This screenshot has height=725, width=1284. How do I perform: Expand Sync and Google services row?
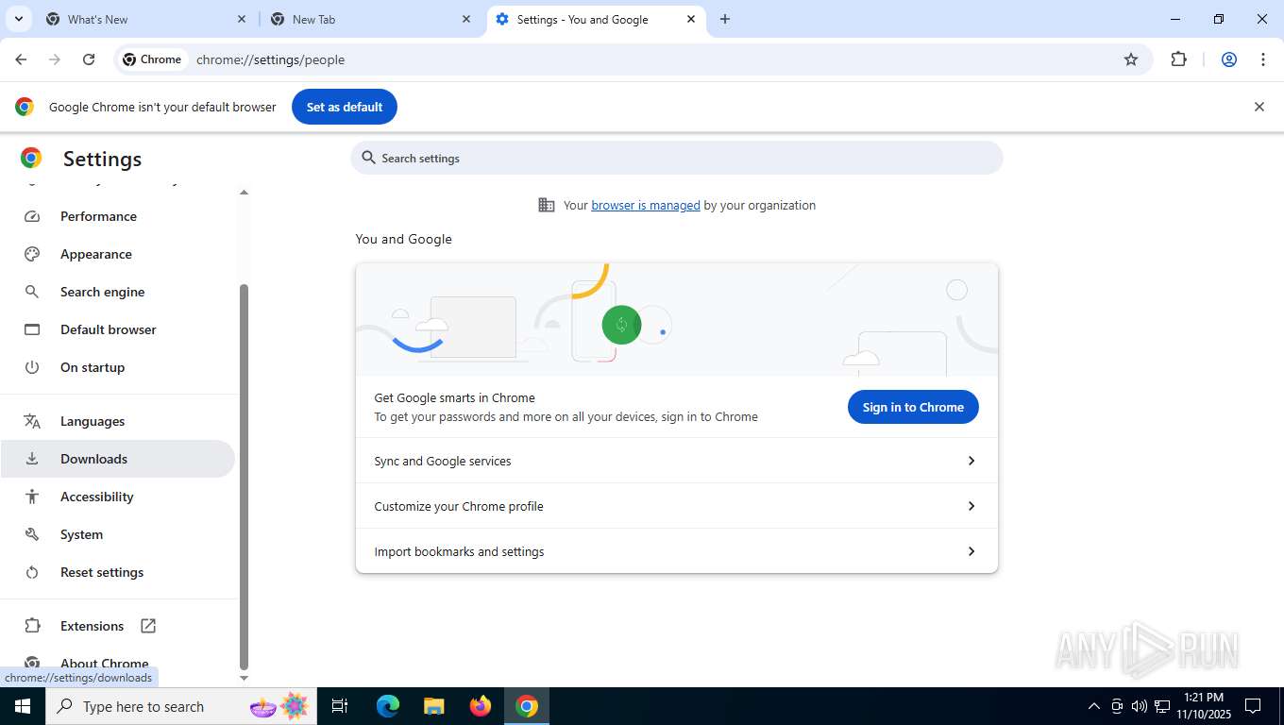click(676, 461)
